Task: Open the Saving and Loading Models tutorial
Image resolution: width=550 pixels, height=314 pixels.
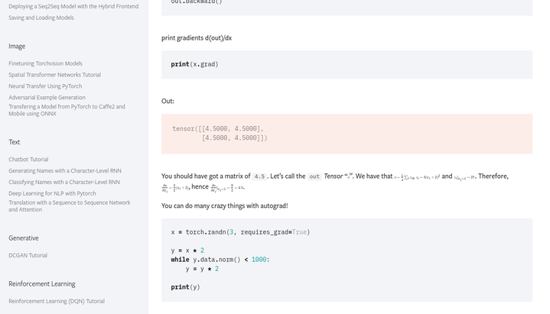Action: click(x=41, y=18)
